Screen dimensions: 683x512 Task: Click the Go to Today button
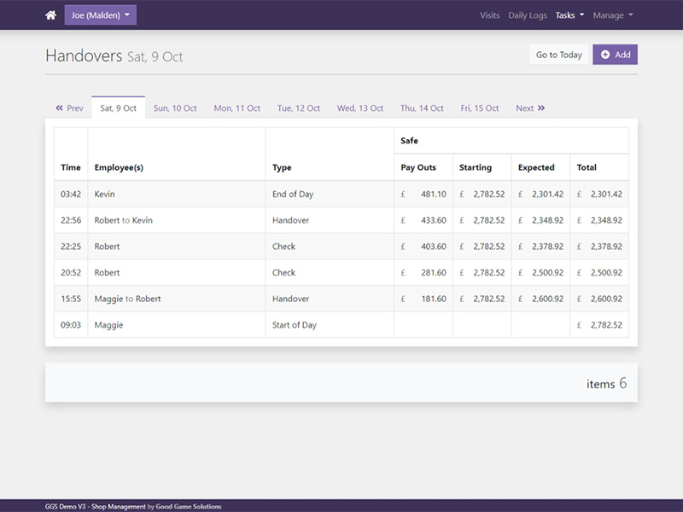[559, 55]
